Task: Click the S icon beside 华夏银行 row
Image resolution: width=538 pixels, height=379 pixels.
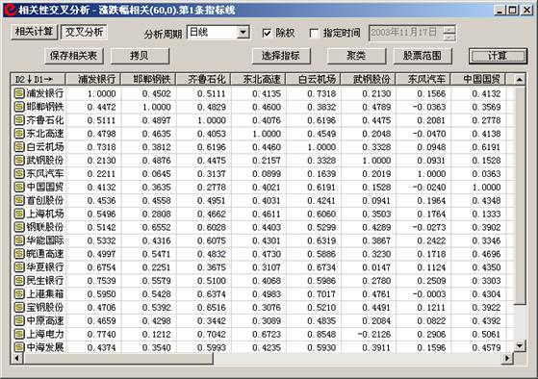Action: [19, 267]
